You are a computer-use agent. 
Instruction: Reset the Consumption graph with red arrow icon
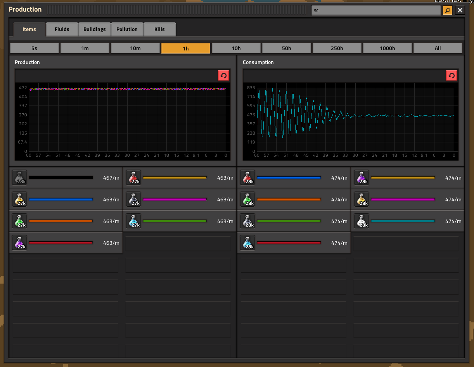click(452, 76)
